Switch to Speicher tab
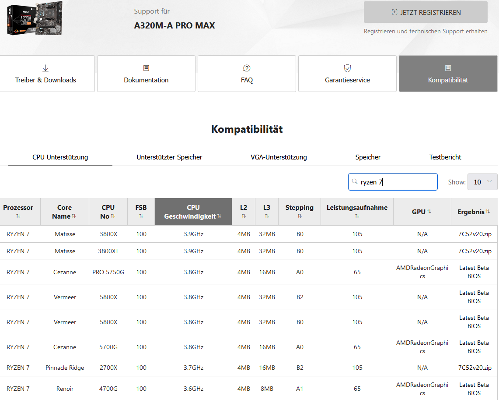This screenshot has height=400, width=499. tap(368, 157)
